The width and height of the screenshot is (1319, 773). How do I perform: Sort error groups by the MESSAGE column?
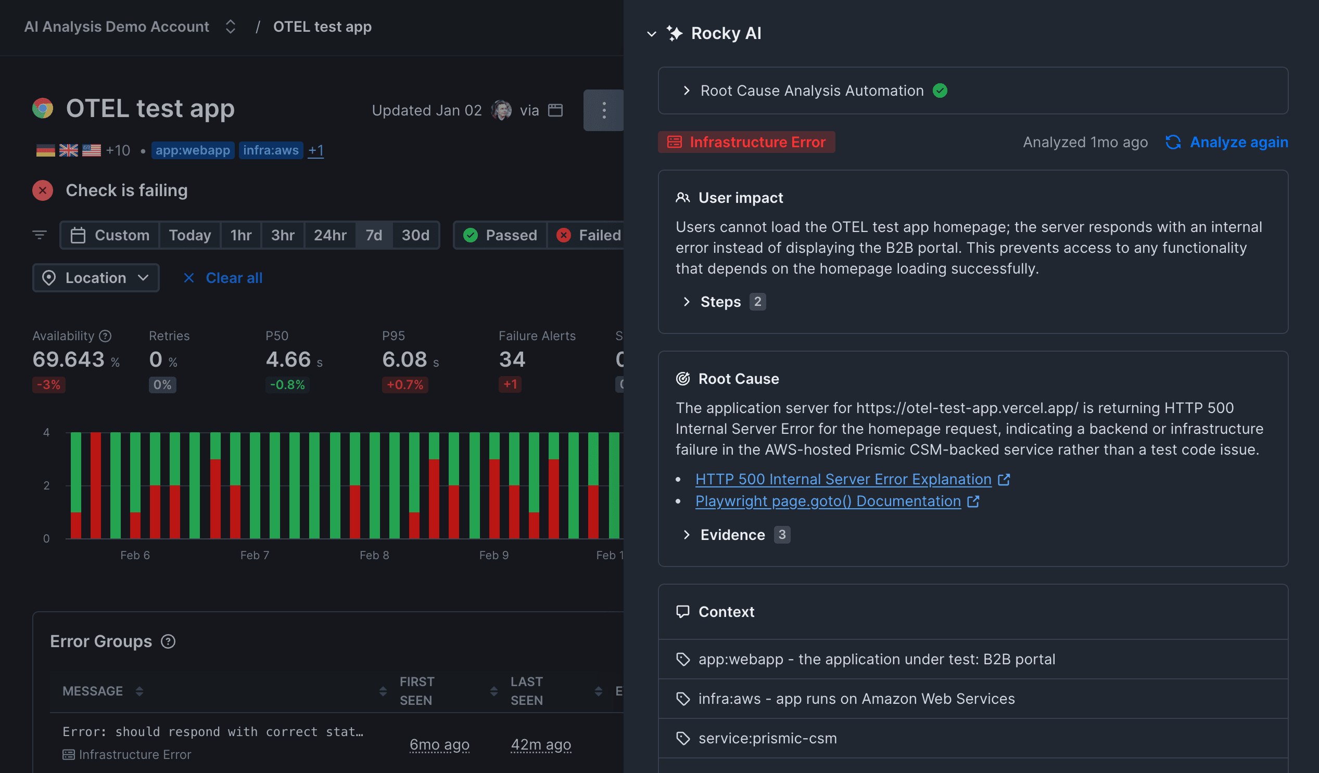pyautogui.click(x=138, y=690)
